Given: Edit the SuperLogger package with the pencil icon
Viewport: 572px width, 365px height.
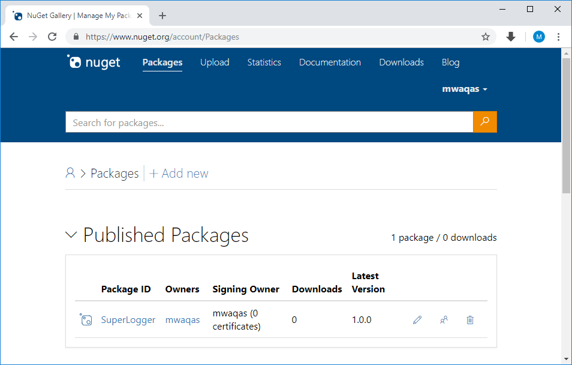Looking at the screenshot, I should (417, 319).
